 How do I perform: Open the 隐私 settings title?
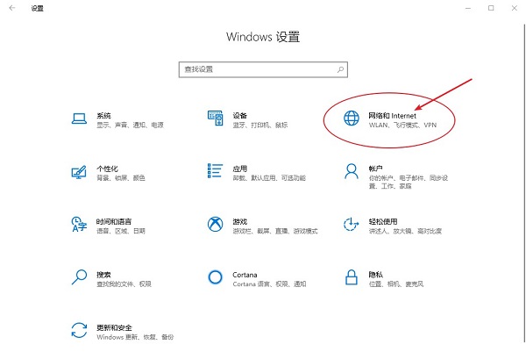(376, 275)
